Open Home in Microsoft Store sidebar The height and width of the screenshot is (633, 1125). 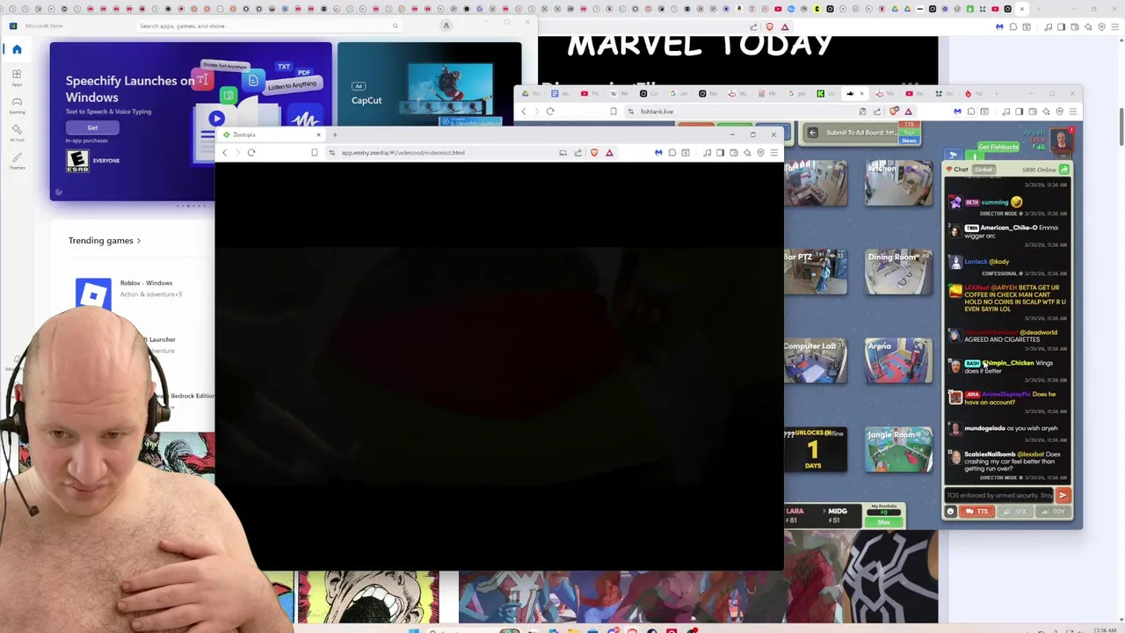pyautogui.click(x=17, y=49)
